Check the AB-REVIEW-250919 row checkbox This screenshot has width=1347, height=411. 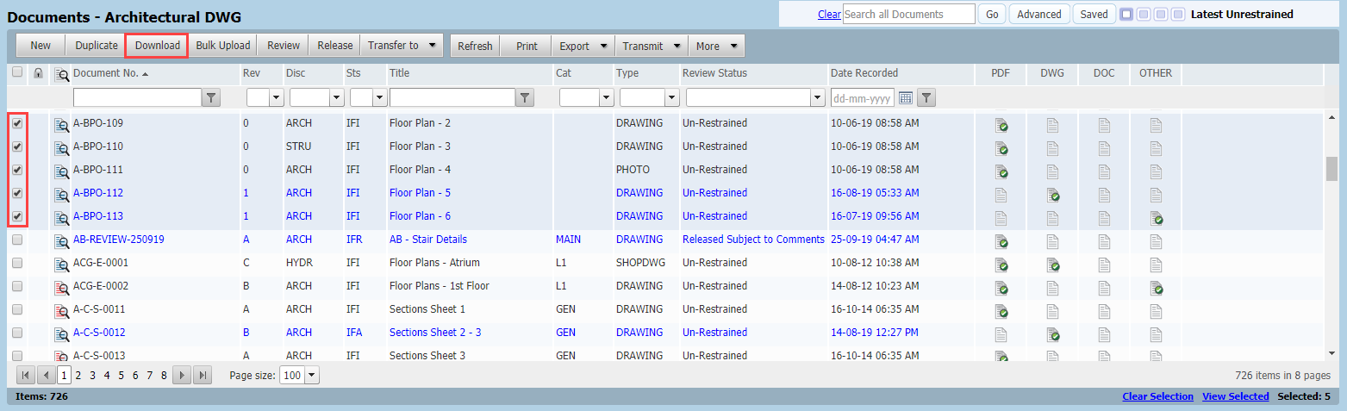tap(17, 240)
